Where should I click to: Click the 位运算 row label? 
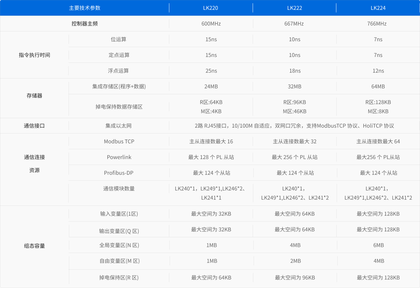coord(118,39)
